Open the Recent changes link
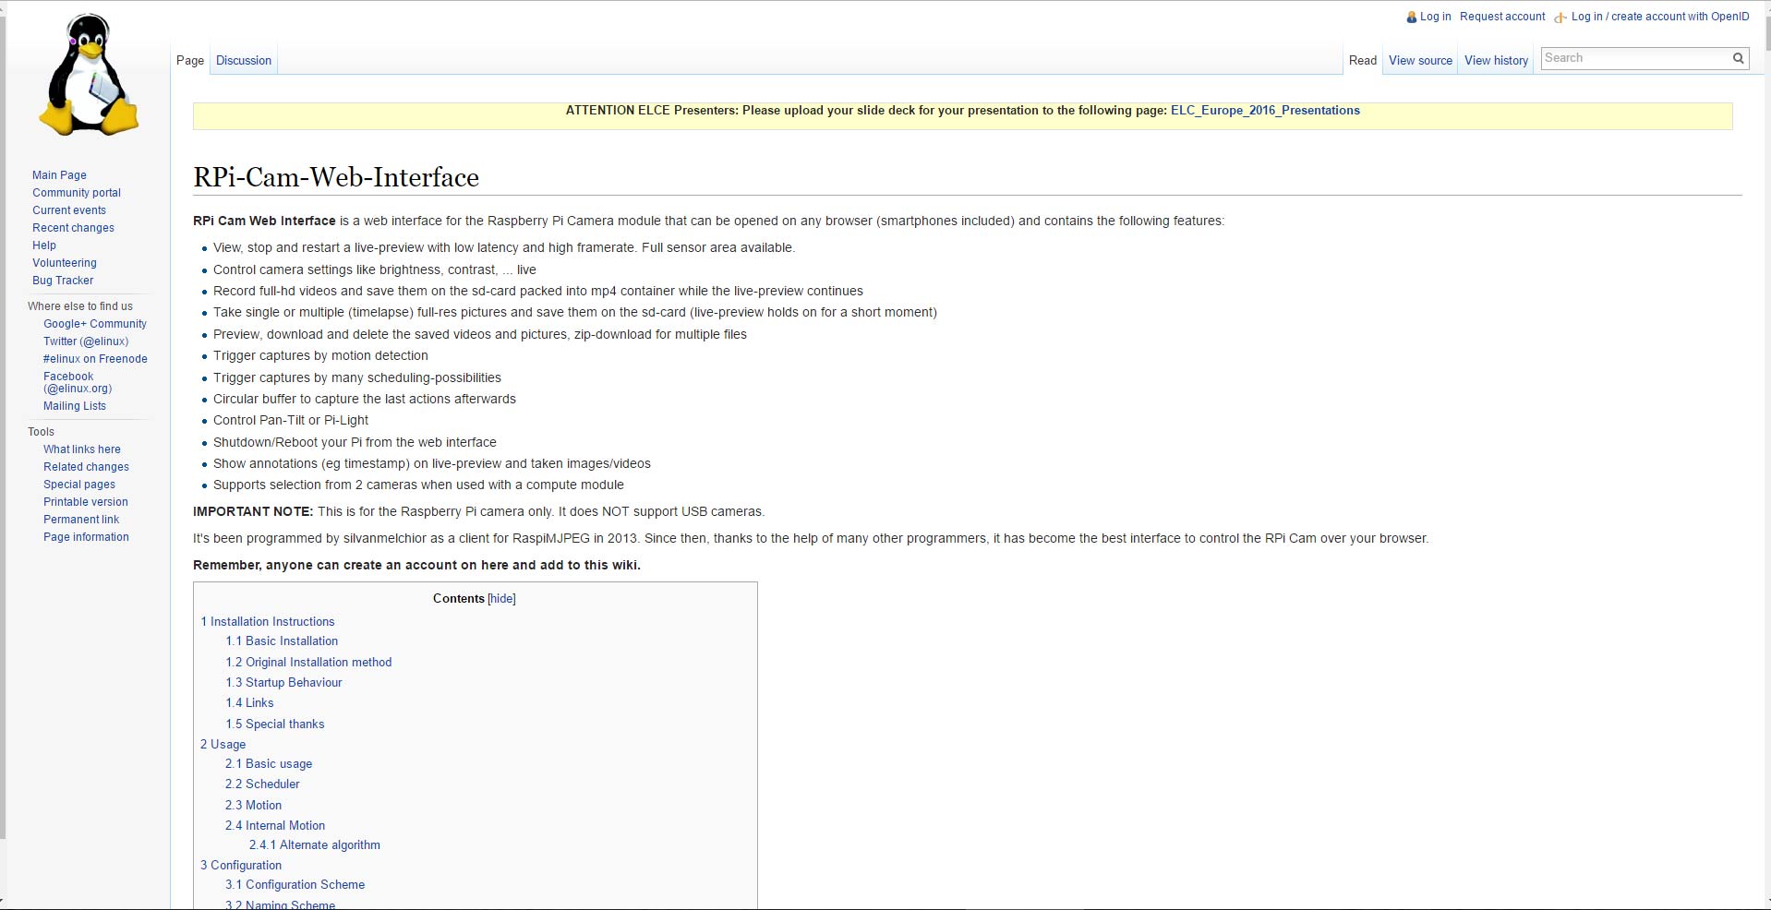Screen dimensions: 1771x910 pos(73,228)
